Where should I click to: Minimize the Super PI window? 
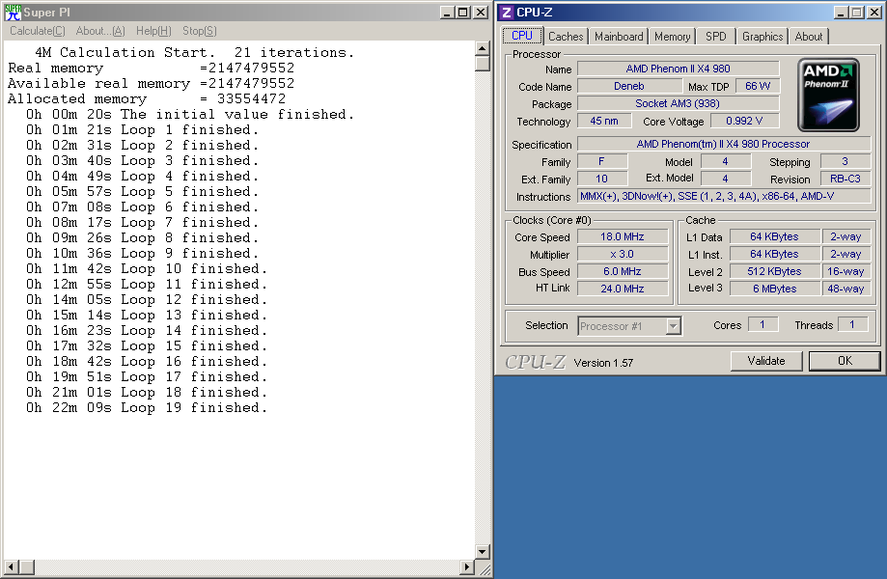point(448,13)
